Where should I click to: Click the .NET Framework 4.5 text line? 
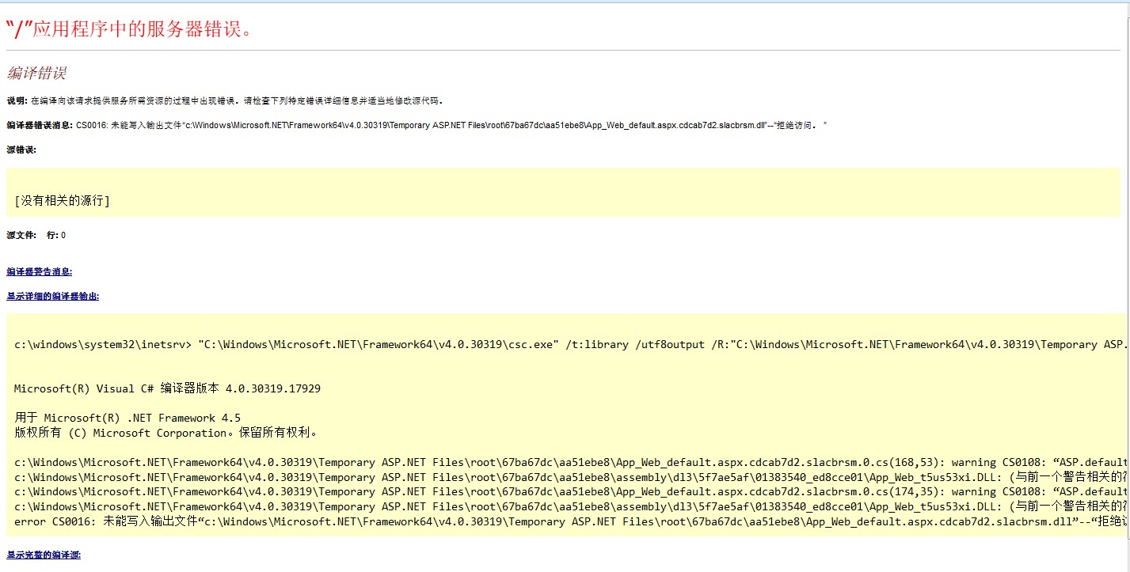click(127, 418)
